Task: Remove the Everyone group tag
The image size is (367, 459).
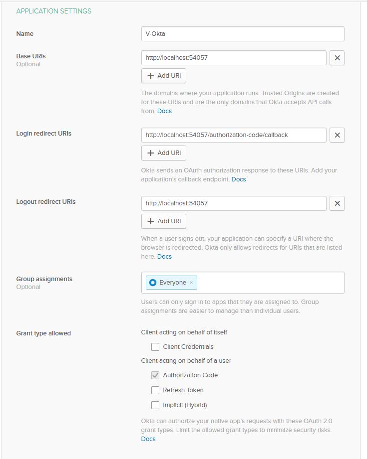Action: (x=191, y=283)
